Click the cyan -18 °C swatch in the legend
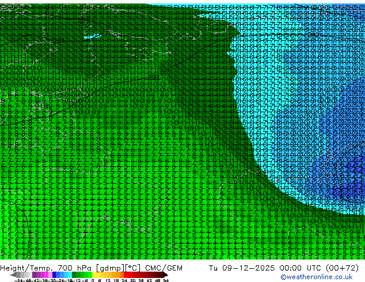This screenshot has height=282, width=365. (x=70, y=275)
